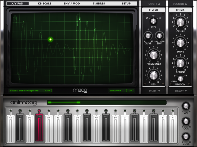Switch to the ENV / MOD tab
This screenshot has width=197, height=147.
(71, 4)
